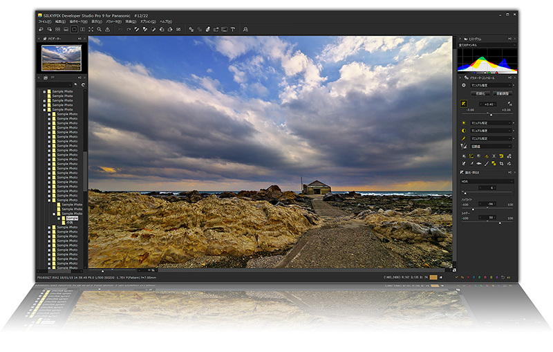Viewport: 553px width, 352px height.
Task: Click the red X delete mark in status bar
Action: coord(468,277)
